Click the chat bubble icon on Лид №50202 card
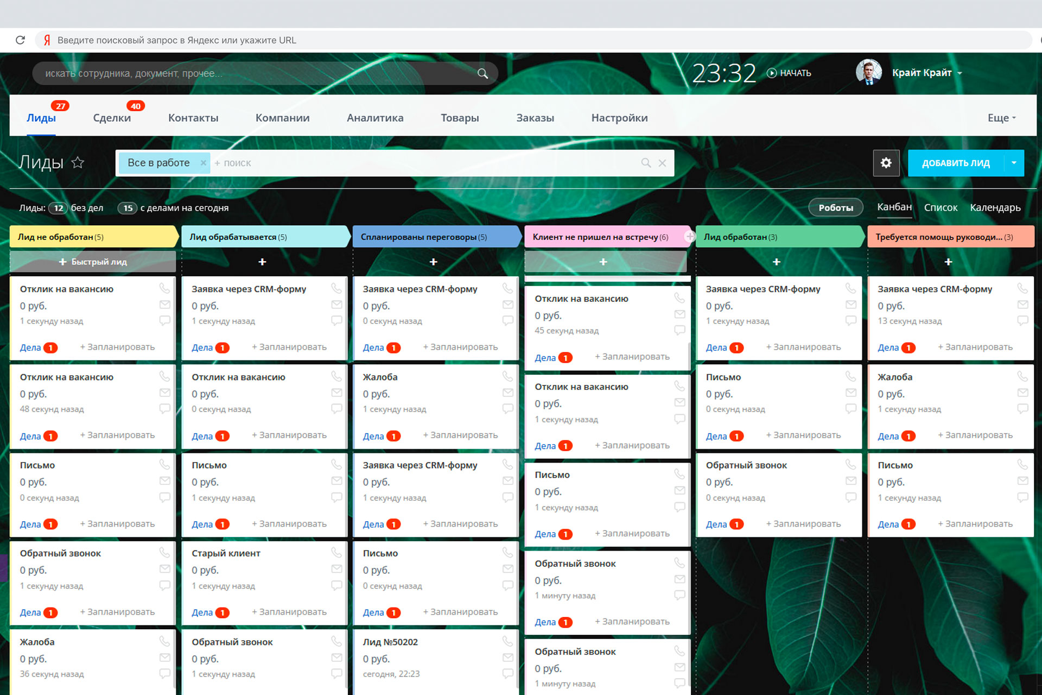This screenshot has width=1042, height=695. [507, 673]
